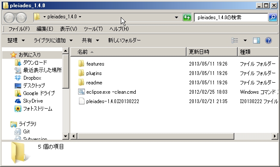Select the 最近表示した場所 sidebar entry
The width and height of the screenshot is (280, 167).
[42, 70]
